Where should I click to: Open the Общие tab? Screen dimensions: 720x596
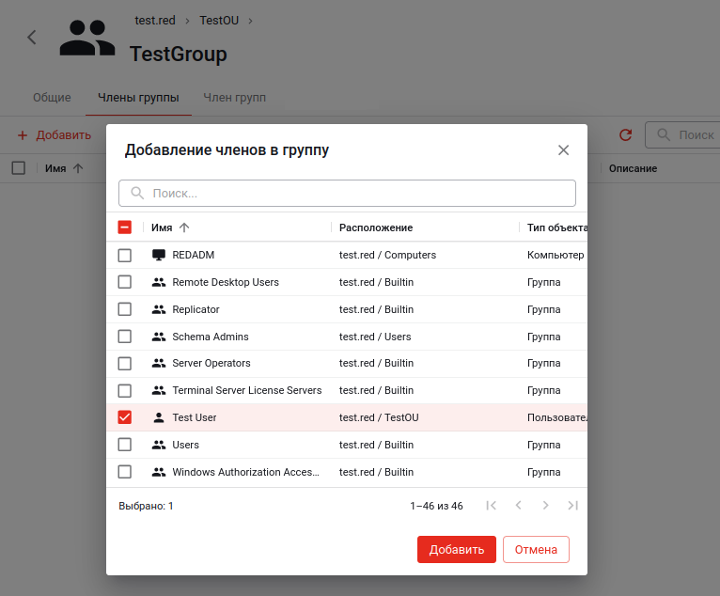52,98
